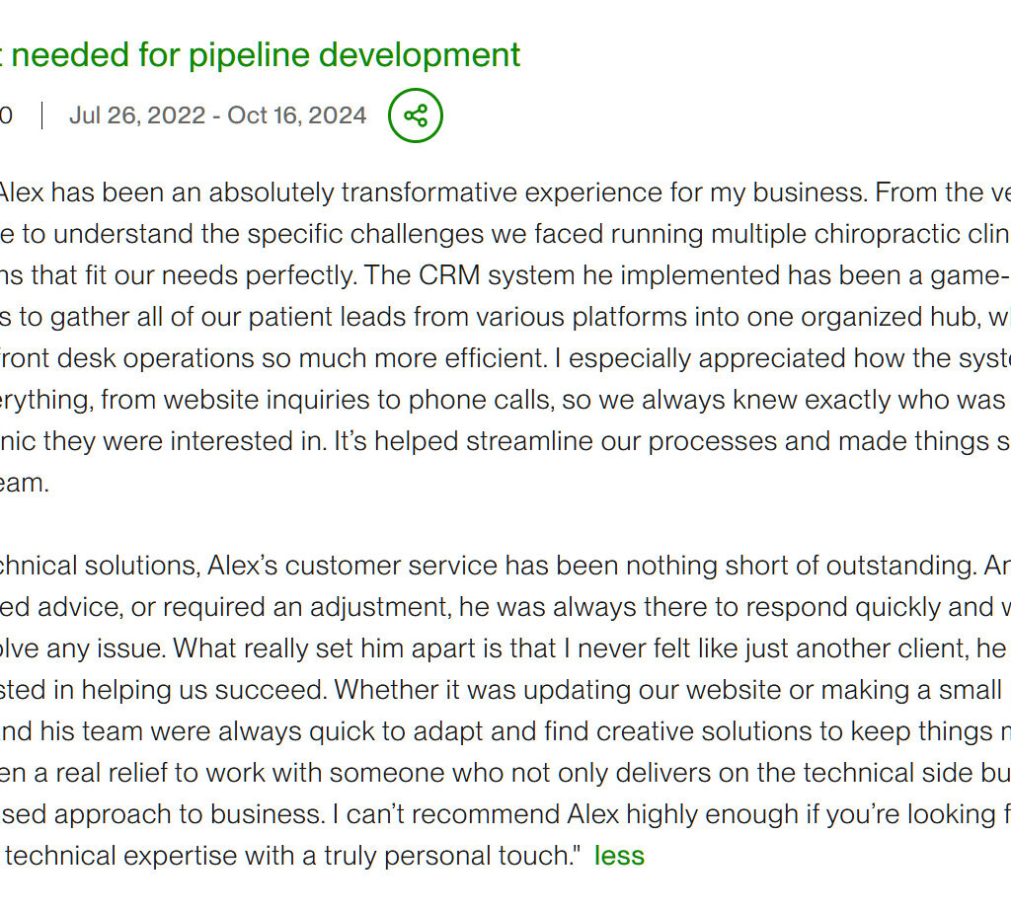
Task: Collapse the review with the "less" link
Action: click(x=619, y=856)
